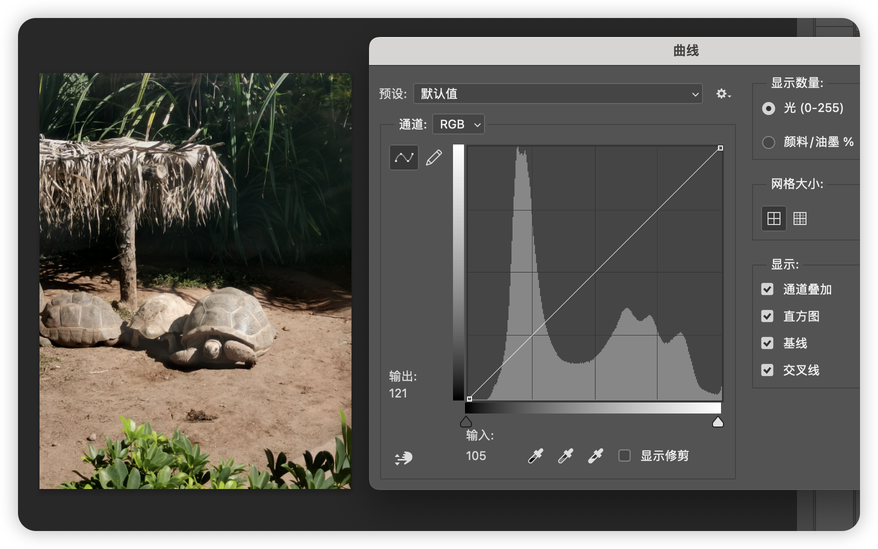Pick the black point eyedropper
The image size is (878, 549).
(x=535, y=456)
